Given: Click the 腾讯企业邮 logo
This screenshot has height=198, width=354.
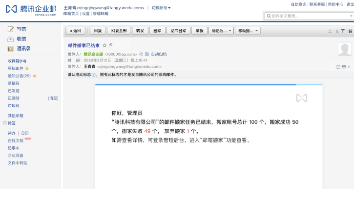Looking at the screenshot, I should [x=31, y=9].
